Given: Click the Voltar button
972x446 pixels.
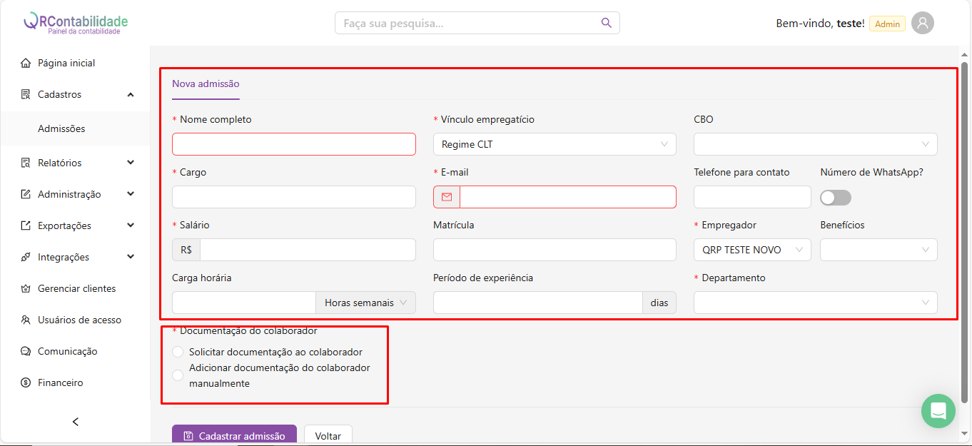Looking at the screenshot, I should click(328, 435).
